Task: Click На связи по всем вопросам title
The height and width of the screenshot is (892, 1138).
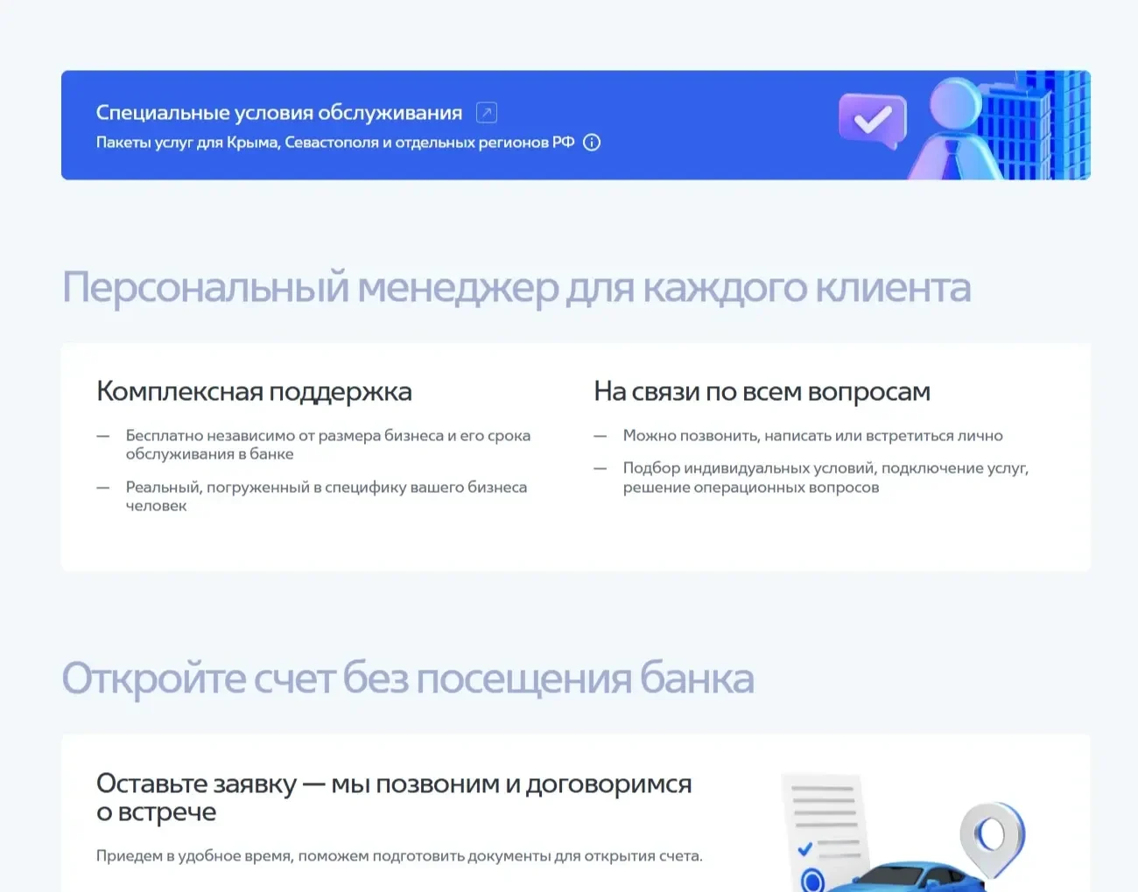Action: click(762, 392)
